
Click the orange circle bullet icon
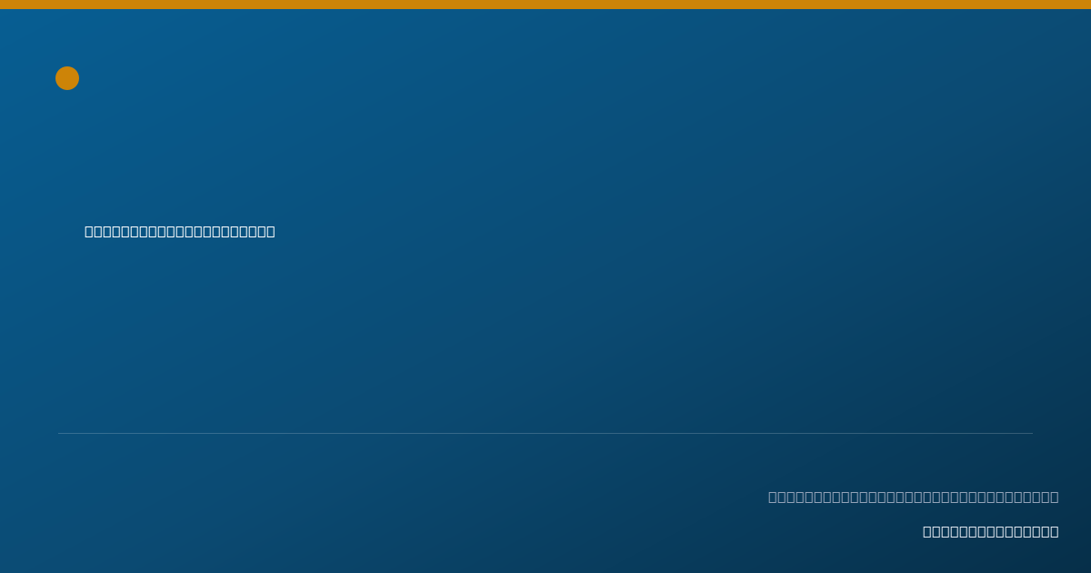[67, 78]
